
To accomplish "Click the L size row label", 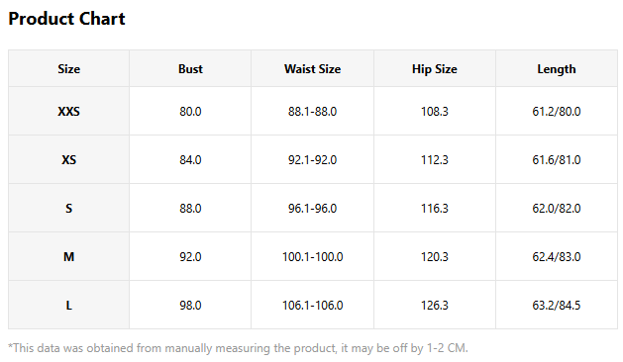I will click(68, 305).
